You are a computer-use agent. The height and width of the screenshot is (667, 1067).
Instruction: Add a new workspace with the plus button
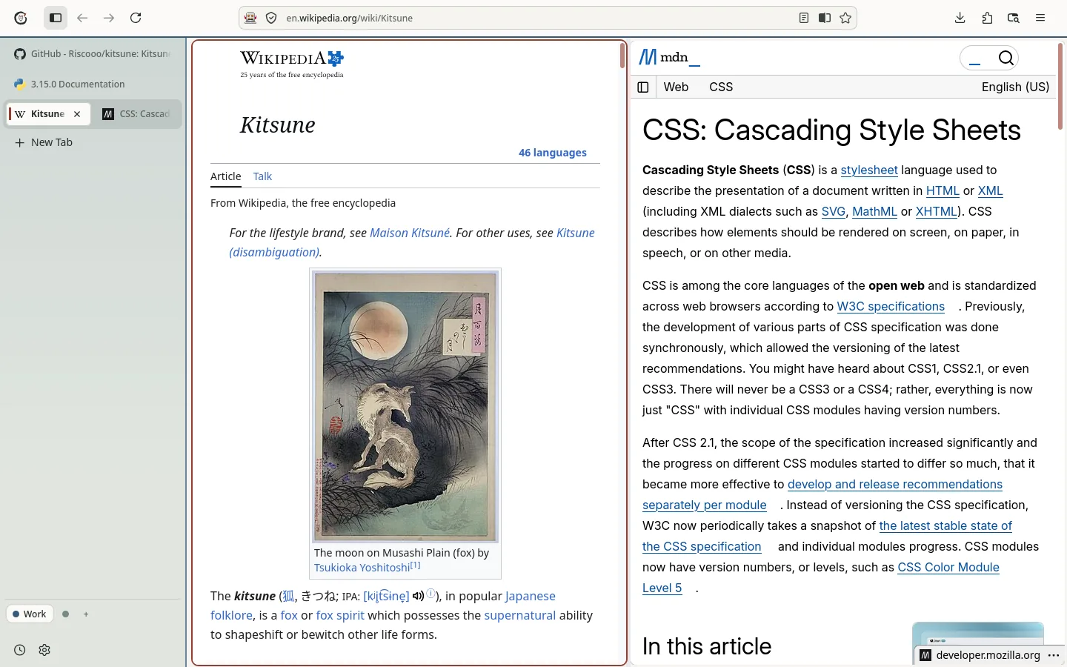coord(86,614)
